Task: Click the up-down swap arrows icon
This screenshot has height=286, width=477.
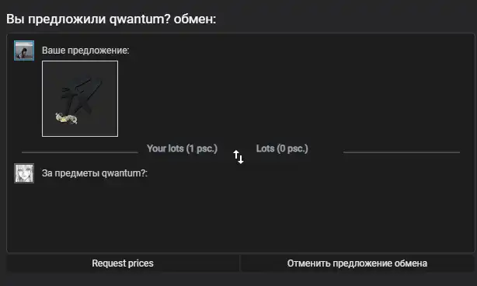Action: click(x=238, y=157)
